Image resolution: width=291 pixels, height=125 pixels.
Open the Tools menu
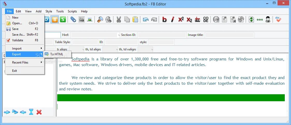tap(60, 11)
